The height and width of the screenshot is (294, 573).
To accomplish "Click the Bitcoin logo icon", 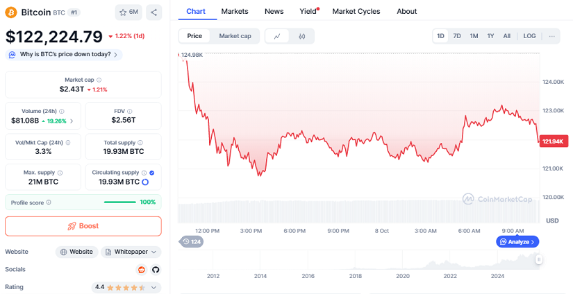I will click(x=11, y=12).
